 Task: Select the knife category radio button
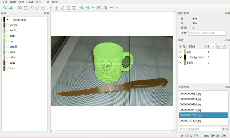click(x=8, y=30)
